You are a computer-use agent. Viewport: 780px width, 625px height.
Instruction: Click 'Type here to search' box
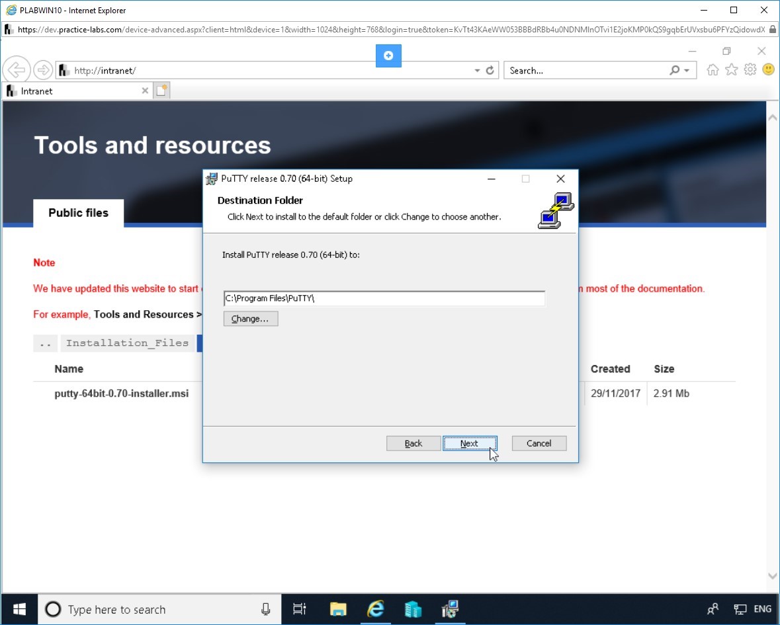[x=159, y=609]
